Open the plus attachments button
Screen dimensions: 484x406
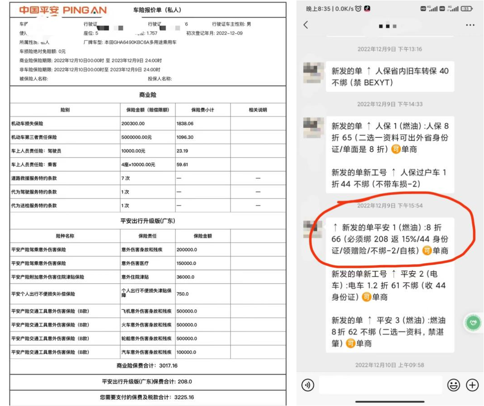pos(472,385)
